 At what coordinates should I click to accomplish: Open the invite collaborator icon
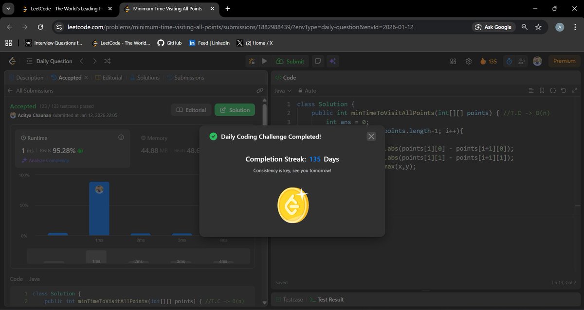click(522, 61)
